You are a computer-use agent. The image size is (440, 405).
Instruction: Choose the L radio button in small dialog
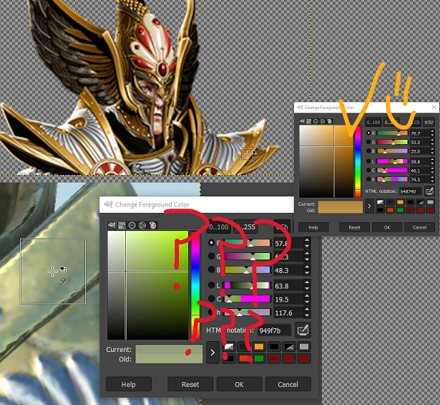pyautogui.click(x=369, y=161)
